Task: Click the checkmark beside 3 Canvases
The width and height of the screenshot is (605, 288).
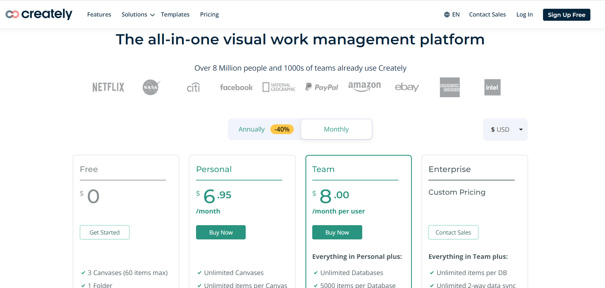Action: pos(83,273)
